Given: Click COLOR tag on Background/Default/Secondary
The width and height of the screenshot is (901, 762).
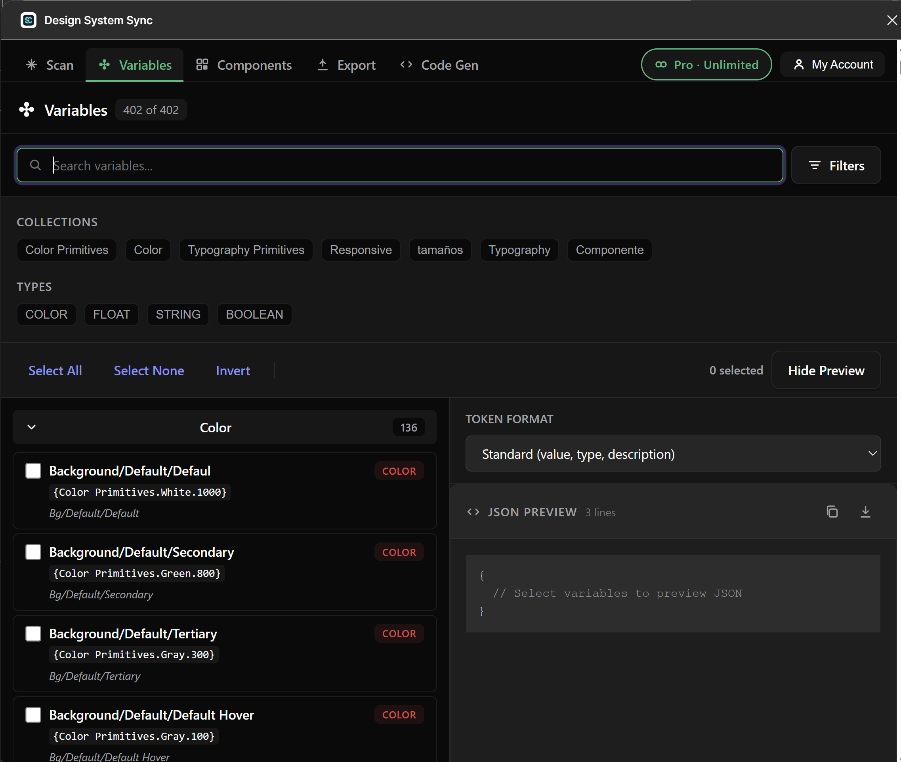Looking at the screenshot, I should coord(399,552).
